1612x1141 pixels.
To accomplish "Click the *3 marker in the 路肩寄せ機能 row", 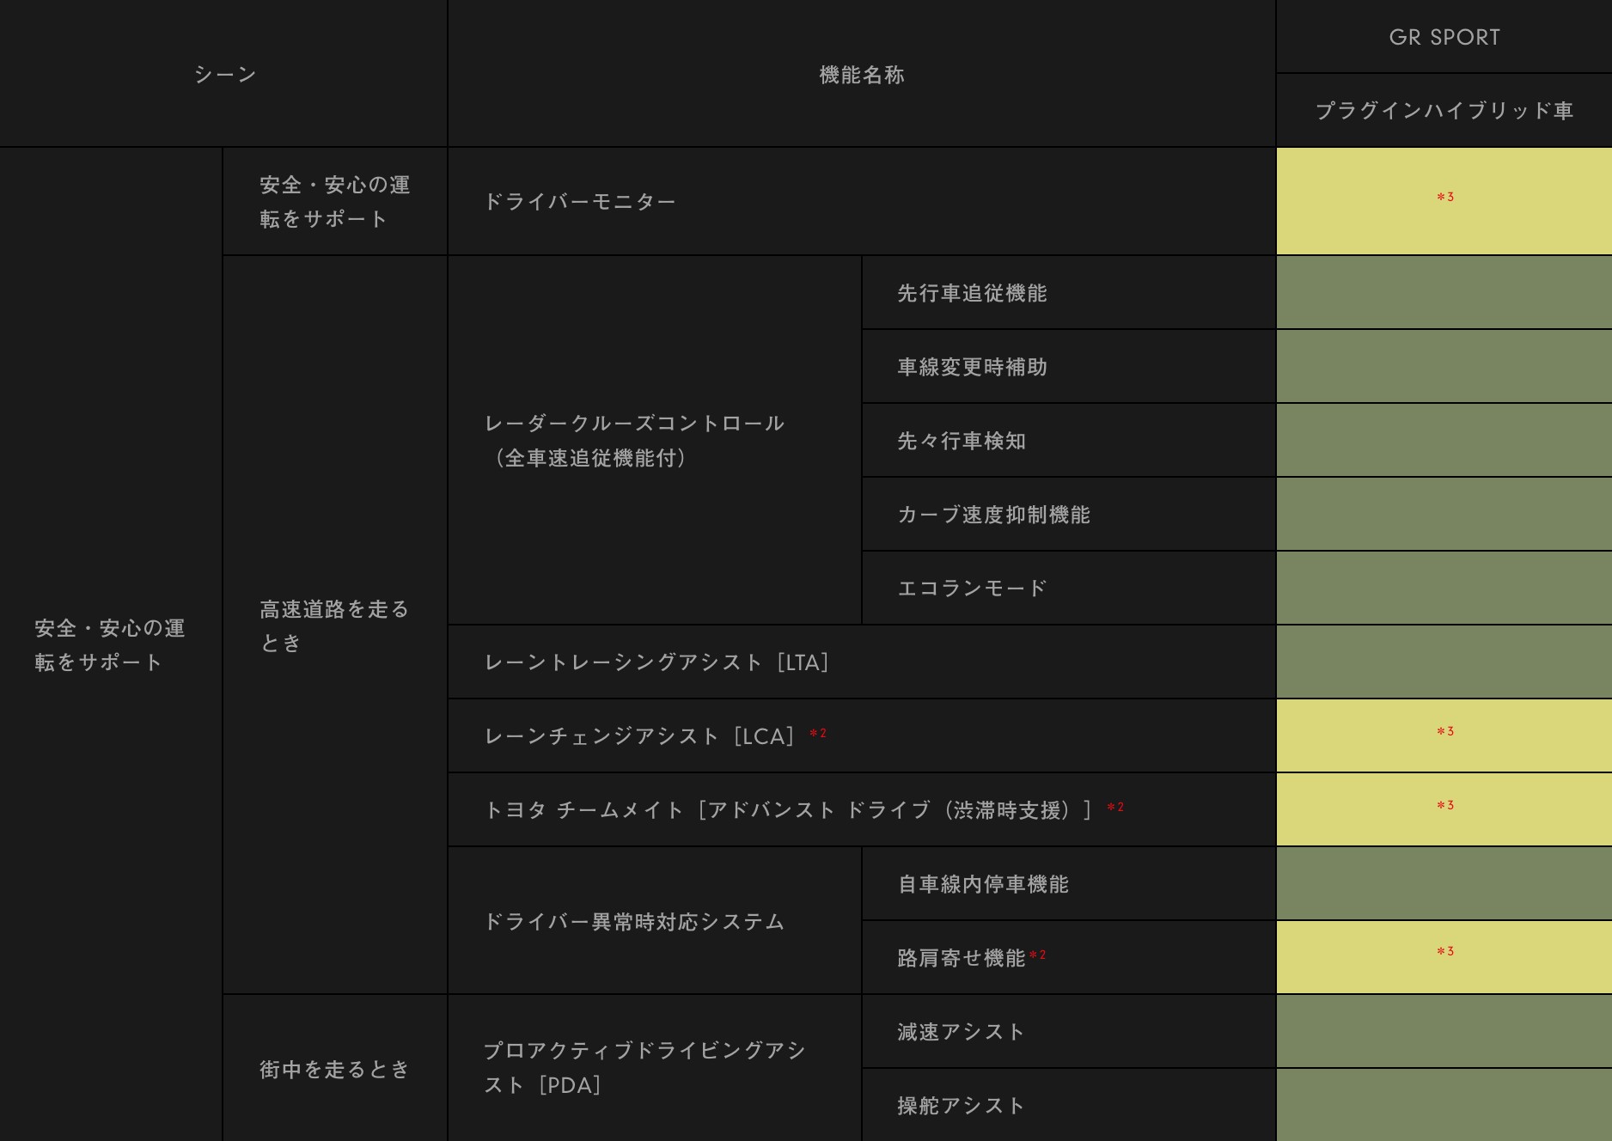I will click(x=1445, y=952).
